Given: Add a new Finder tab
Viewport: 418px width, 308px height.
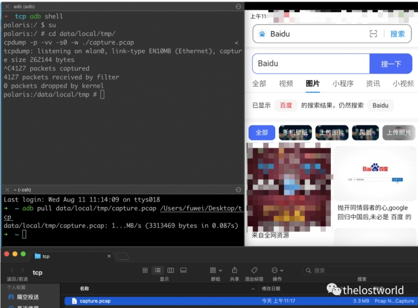Looking at the screenshot, I should point(122,256).
